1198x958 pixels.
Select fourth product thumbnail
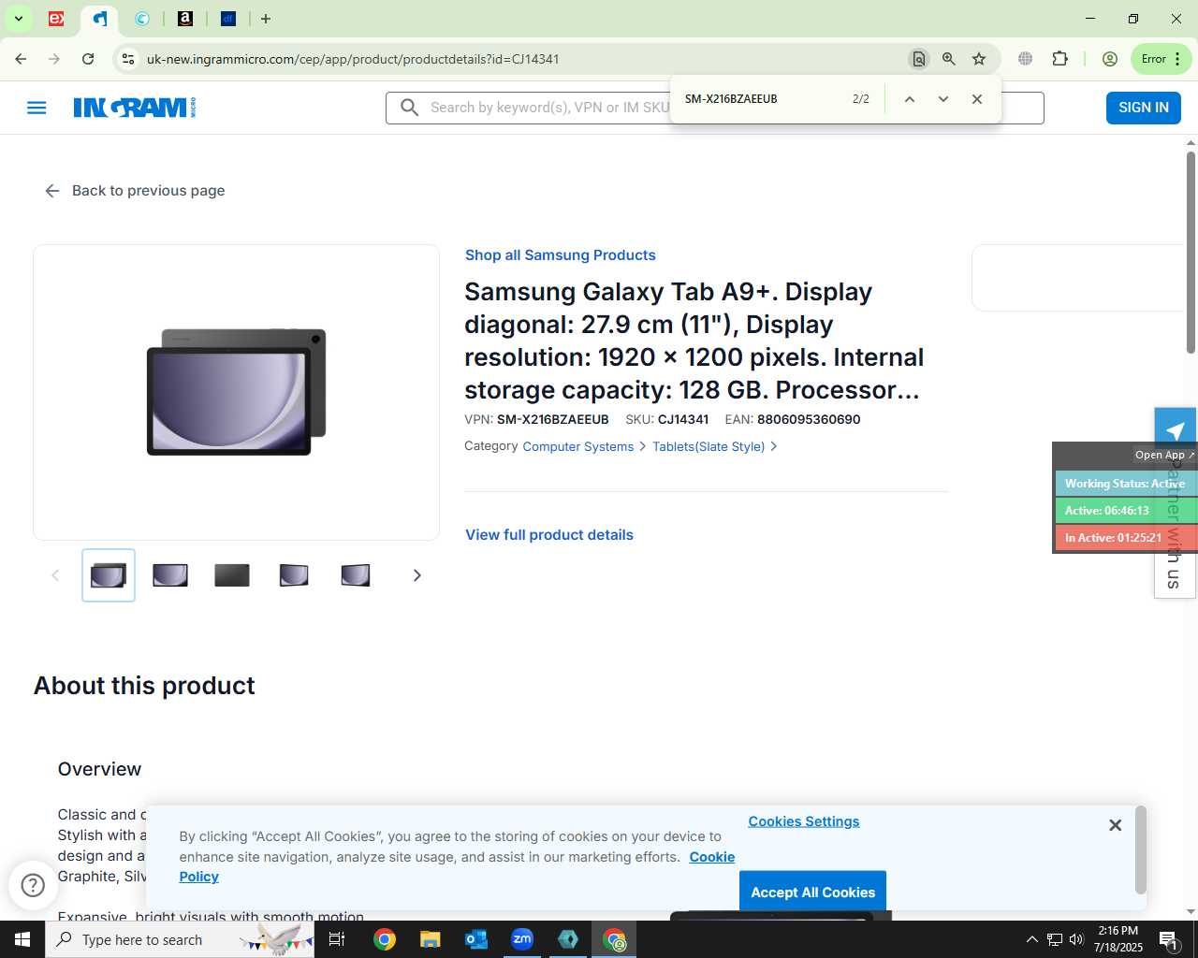[x=294, y=575]
